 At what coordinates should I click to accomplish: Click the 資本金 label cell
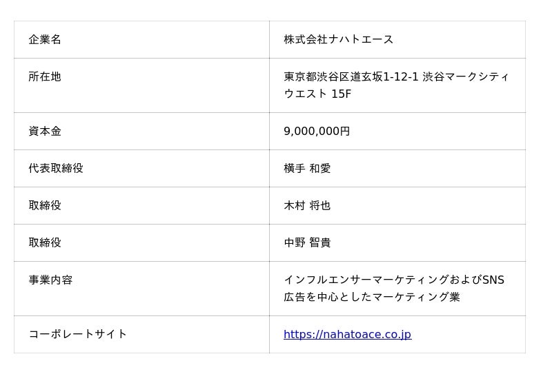click(45, 132)
